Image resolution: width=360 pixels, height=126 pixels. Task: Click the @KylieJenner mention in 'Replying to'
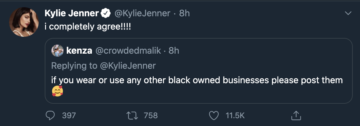click(x=127, y=65)
